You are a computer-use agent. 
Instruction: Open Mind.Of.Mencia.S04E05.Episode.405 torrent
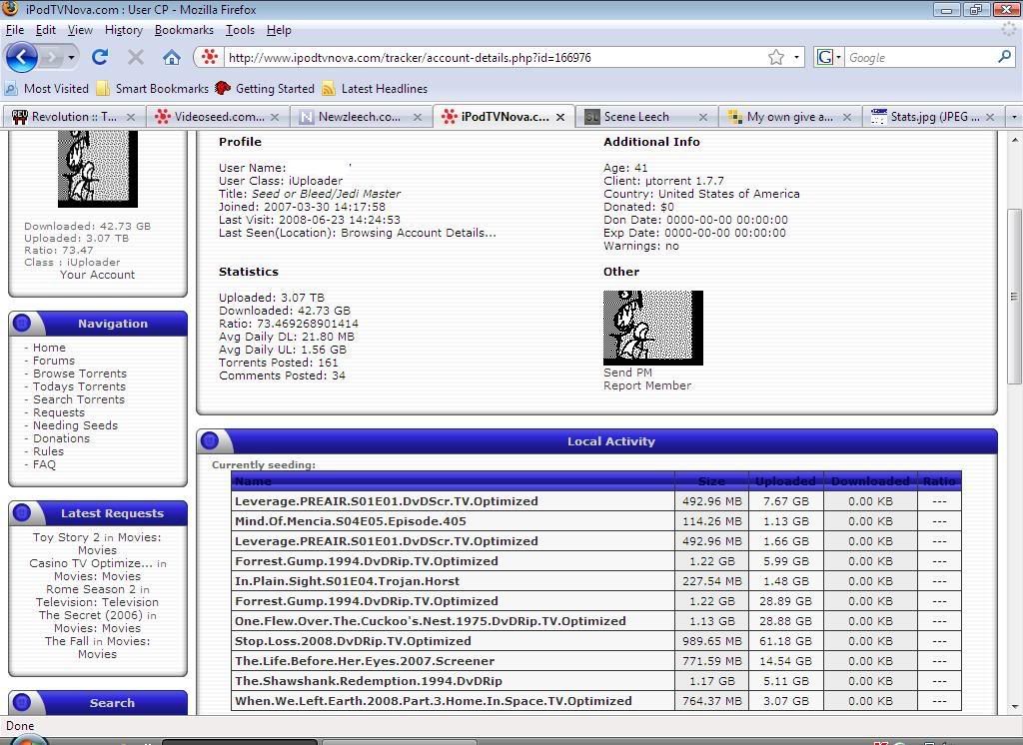[351, 521]
